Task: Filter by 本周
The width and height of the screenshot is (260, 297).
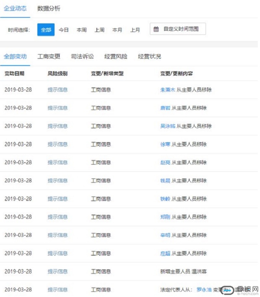Action: (x=82, y=30)
